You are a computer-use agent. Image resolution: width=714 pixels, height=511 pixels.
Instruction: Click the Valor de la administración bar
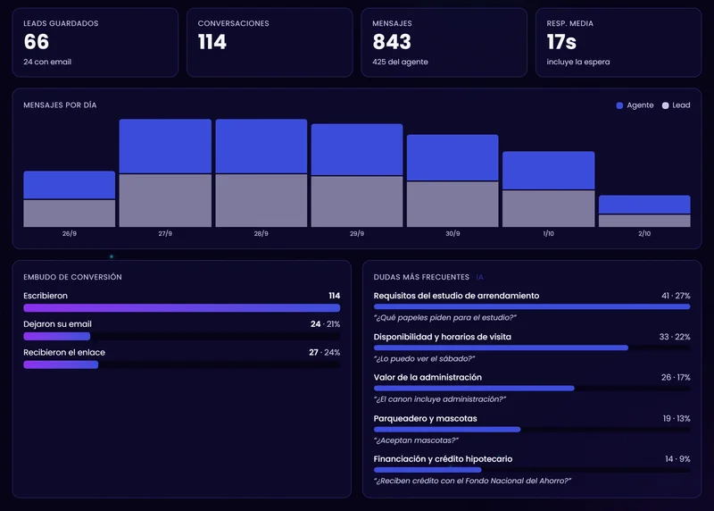[x=532, y=389]
